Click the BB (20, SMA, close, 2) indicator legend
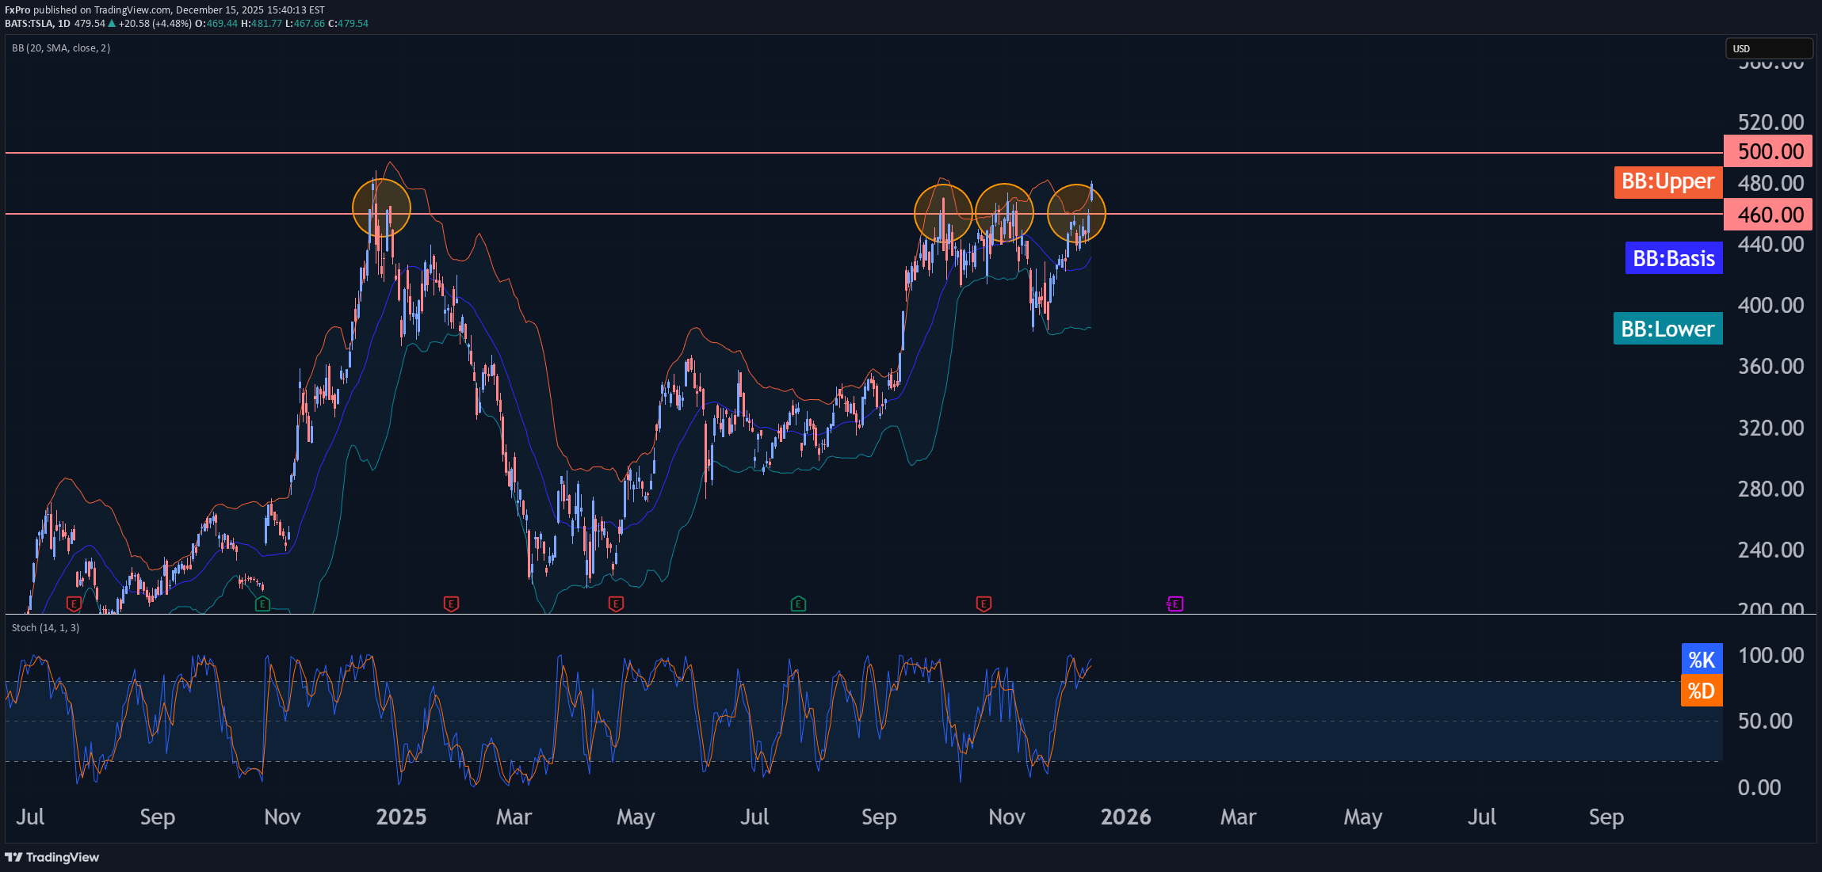Image resolution: width=1822 pixels, height=872 pixels. pos(61,48)
